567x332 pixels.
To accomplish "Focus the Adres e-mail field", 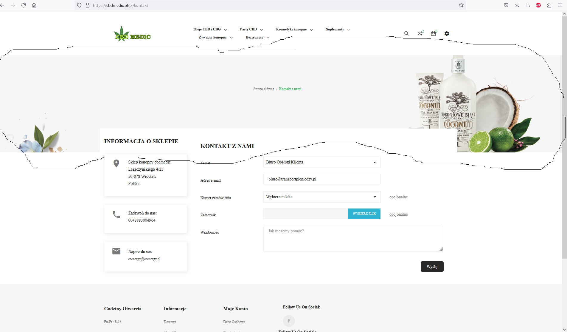I will tap(322, 179).
